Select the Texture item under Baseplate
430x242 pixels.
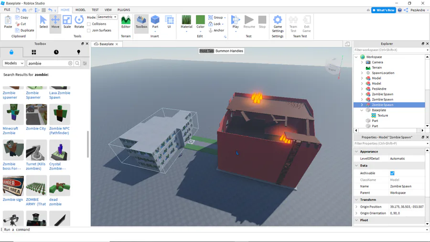pos(383,116)
